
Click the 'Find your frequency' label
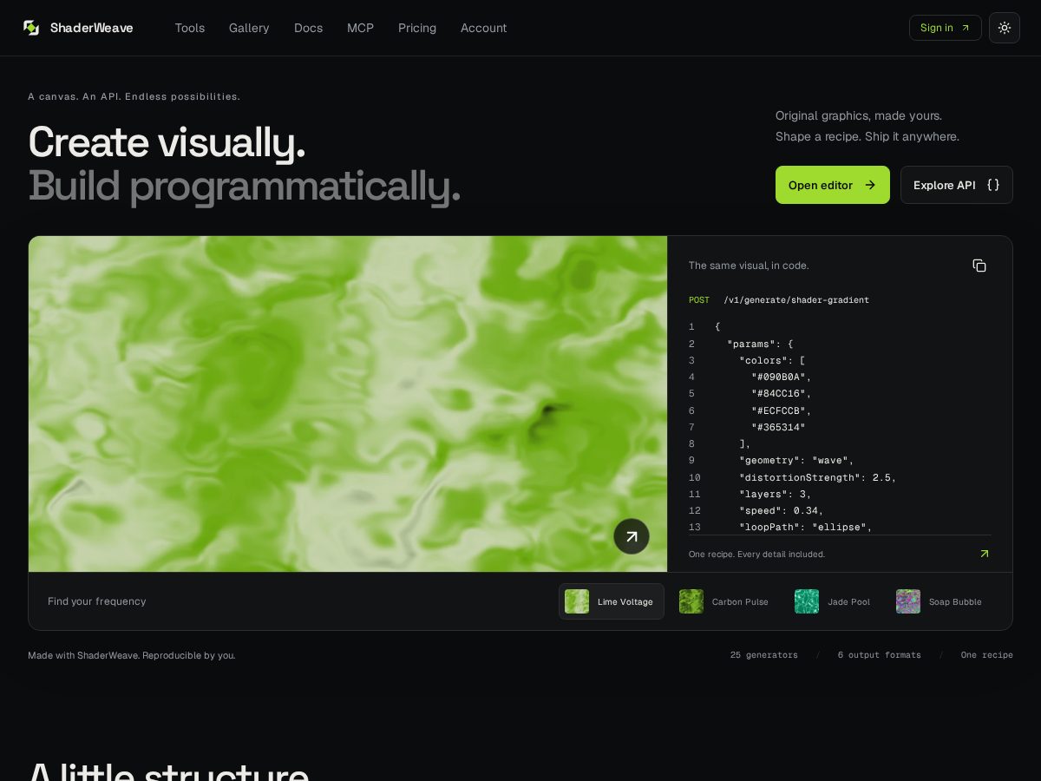(97, 601)
